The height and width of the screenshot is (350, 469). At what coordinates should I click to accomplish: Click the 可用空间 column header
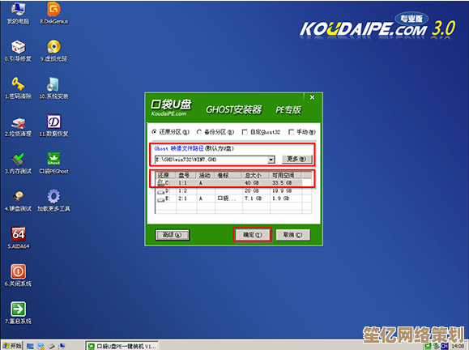tap(285, 175)
